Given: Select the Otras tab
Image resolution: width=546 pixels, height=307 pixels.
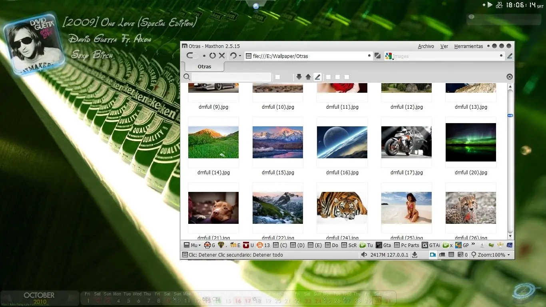Looking at the screenshot, I should click(204, 67).
